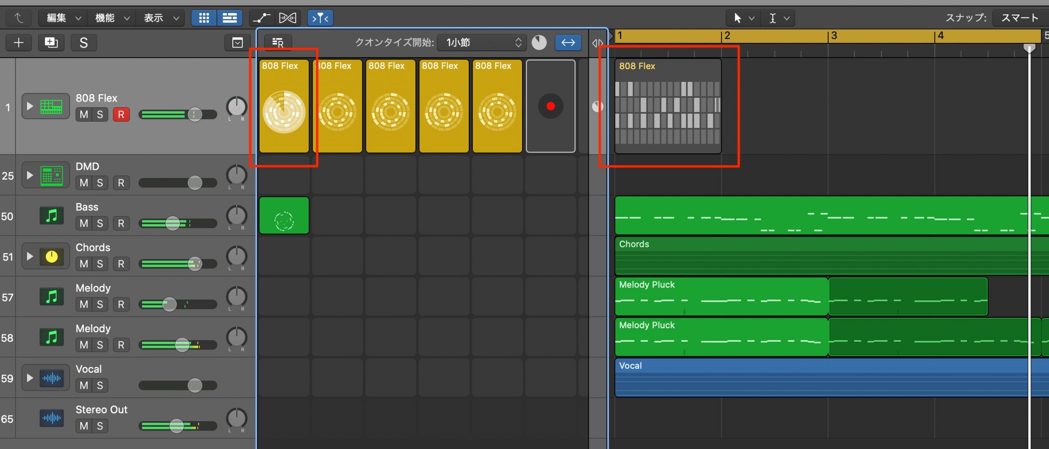Select the 808 Flex pattern region
This screenshot has width=1049, height=449.
coord(668,106)
